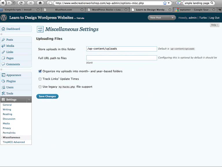The width and height of the screenshot is (222, 167).
Task: Open the Help dropdown panel
Action: (x=214, y=25)
